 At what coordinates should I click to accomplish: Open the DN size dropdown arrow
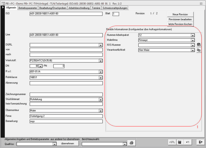(x=40, y=66)
